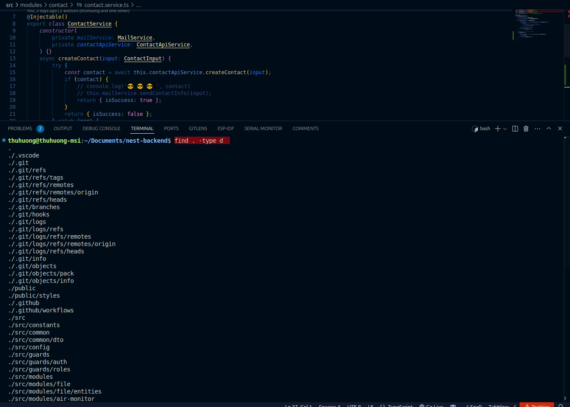Open the GITLENS panel

point(198,128)
